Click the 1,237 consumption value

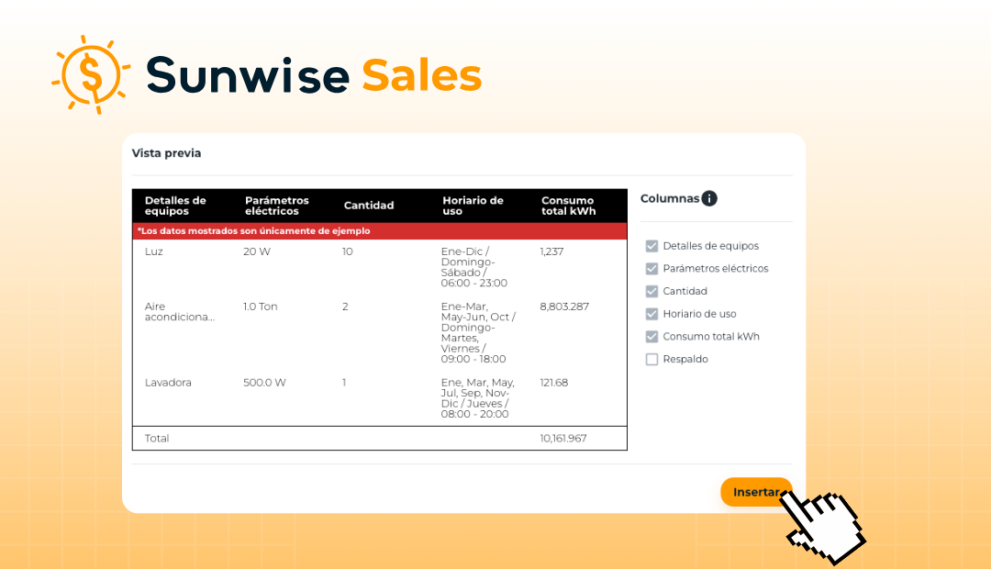551,251
